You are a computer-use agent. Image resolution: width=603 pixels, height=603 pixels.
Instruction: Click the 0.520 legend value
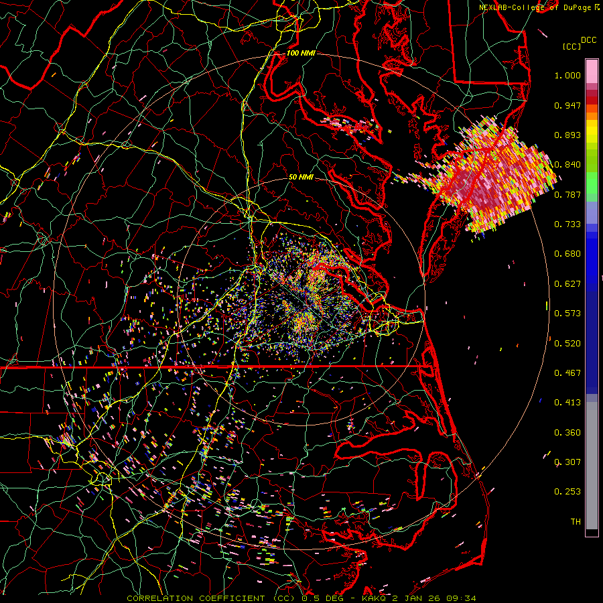point(567,344)
